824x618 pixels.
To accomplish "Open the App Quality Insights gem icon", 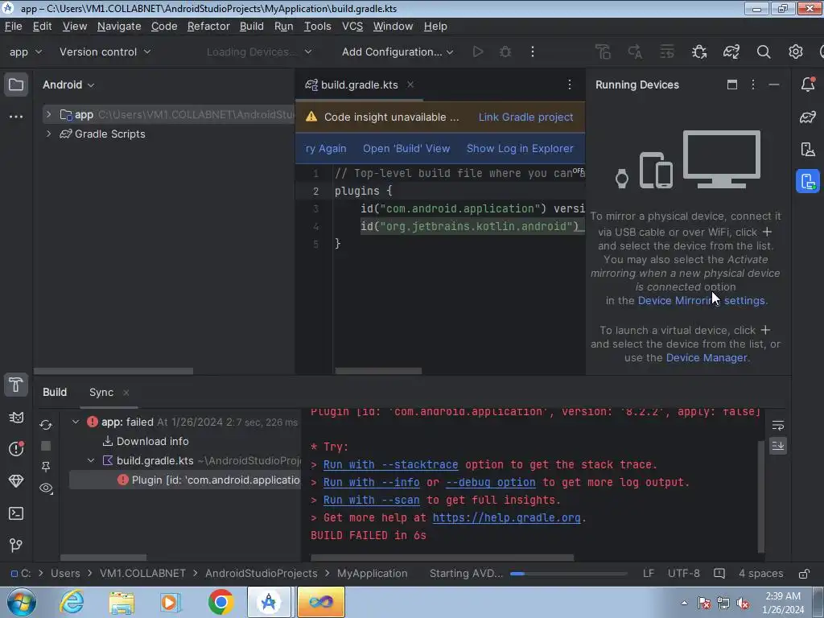I will click(x=16, y=481).
